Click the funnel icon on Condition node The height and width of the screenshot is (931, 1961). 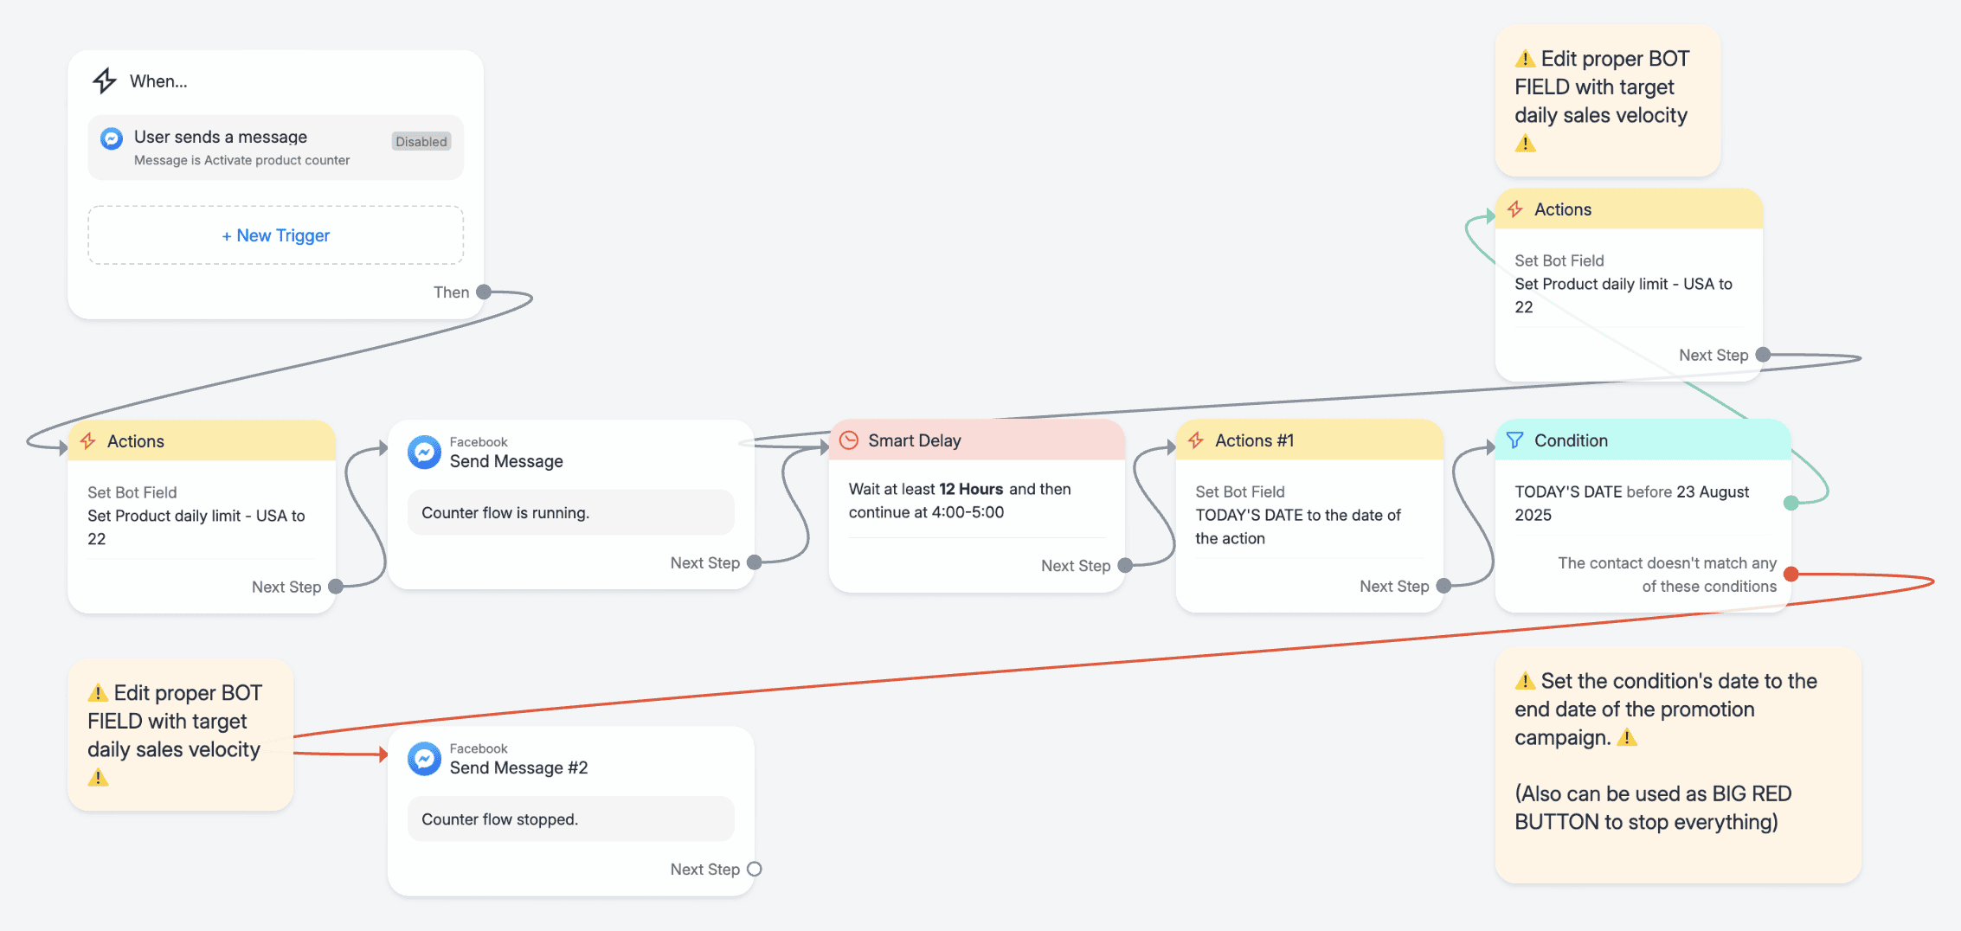1514,440
